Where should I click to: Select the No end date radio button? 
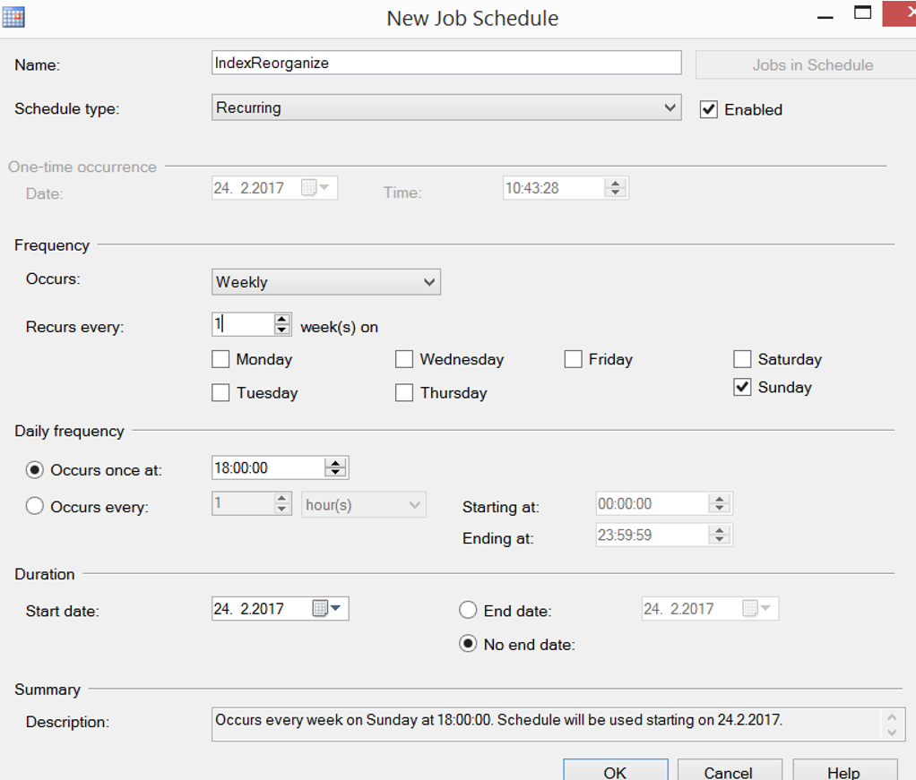click(468, 643)
